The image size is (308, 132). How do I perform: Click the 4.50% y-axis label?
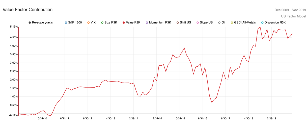pos(14,37)
